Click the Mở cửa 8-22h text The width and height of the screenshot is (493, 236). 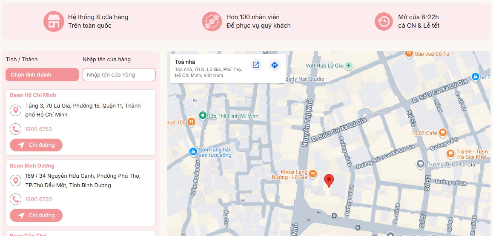[x=418, y=17]
